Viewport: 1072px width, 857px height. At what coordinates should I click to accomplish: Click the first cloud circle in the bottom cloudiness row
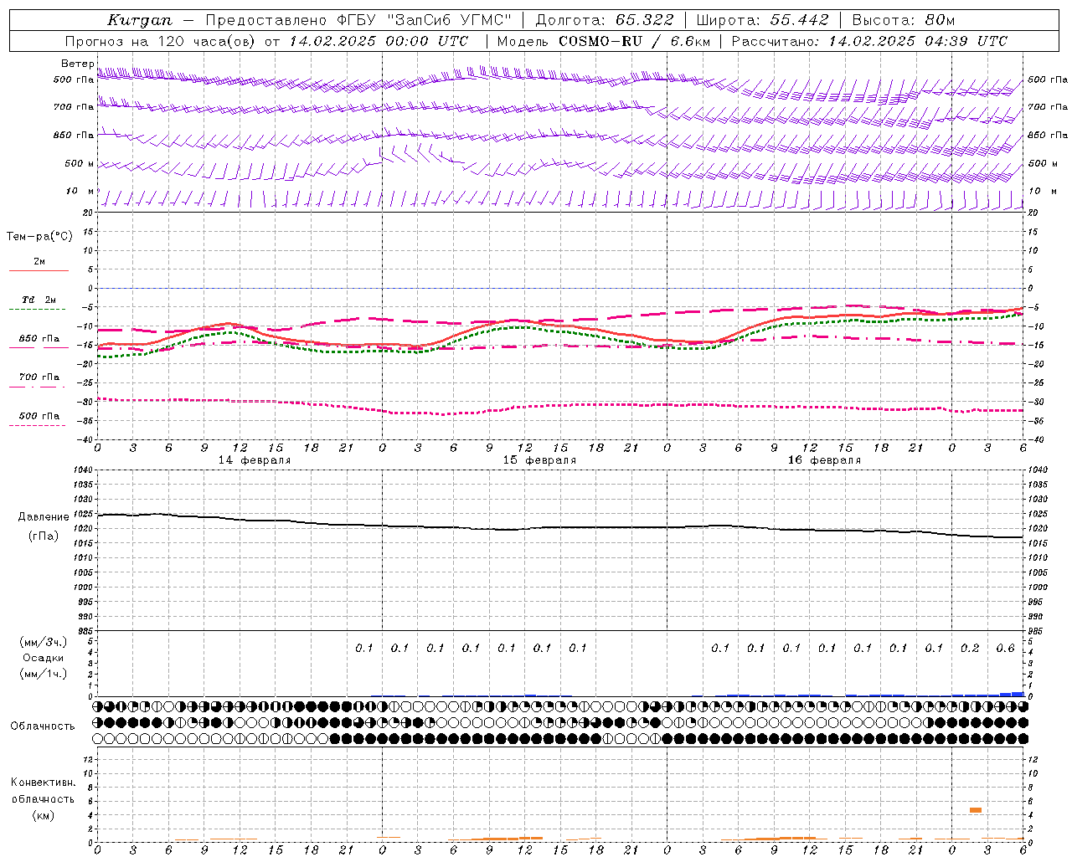pyautogui.click(x=98, y=738)
